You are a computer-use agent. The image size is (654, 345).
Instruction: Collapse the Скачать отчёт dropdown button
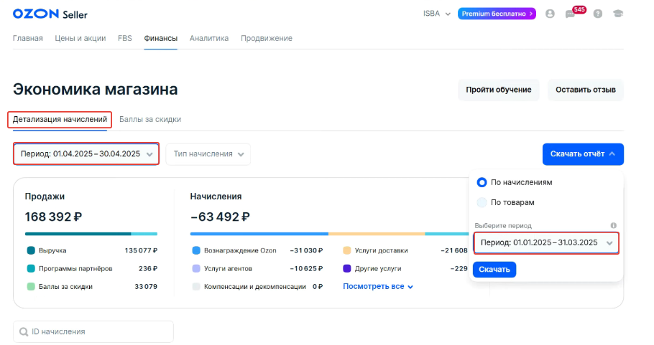coord(583,154)
